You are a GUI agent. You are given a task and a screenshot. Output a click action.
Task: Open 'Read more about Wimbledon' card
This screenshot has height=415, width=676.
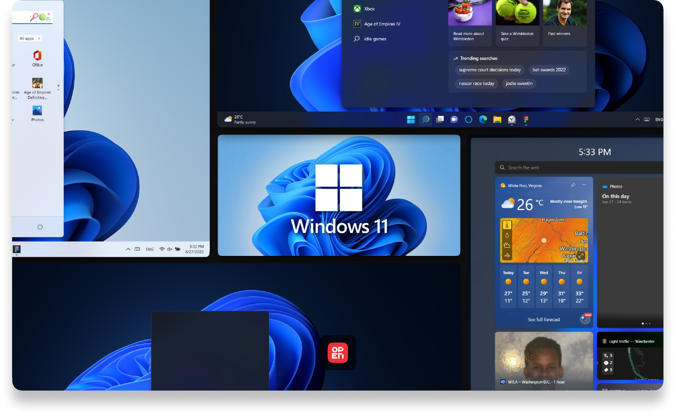[470, 22]
